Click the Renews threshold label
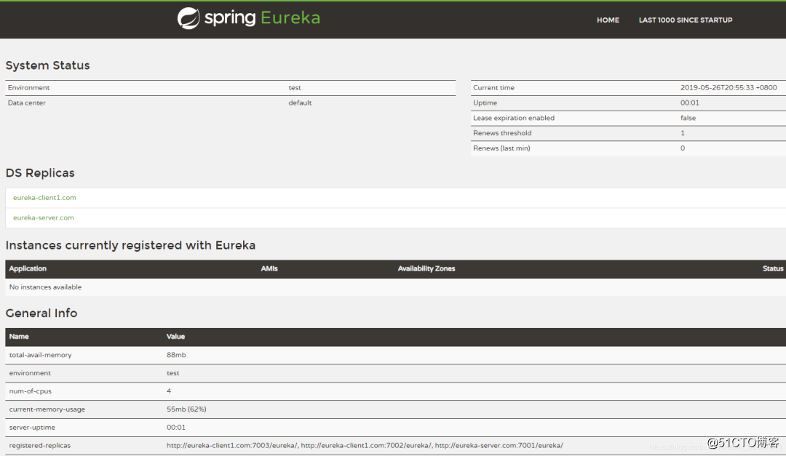The width and height of the screenshot is (786, 456). coord(502,133)
